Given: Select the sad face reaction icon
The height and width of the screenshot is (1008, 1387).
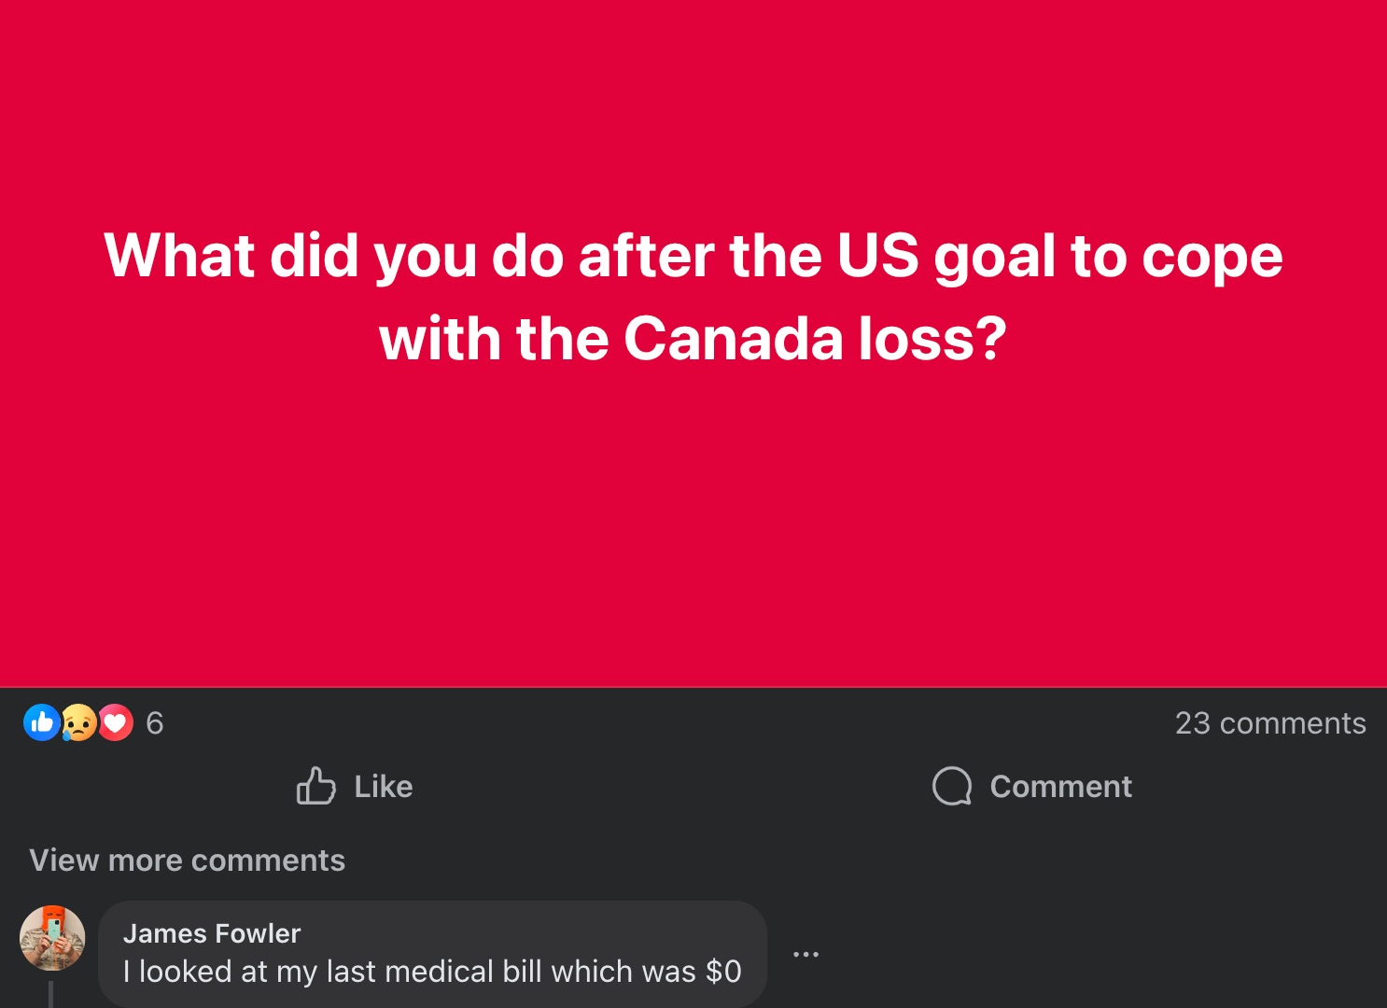Looking at the screenshot, I should pyautogui.click(x=78, y=723).
